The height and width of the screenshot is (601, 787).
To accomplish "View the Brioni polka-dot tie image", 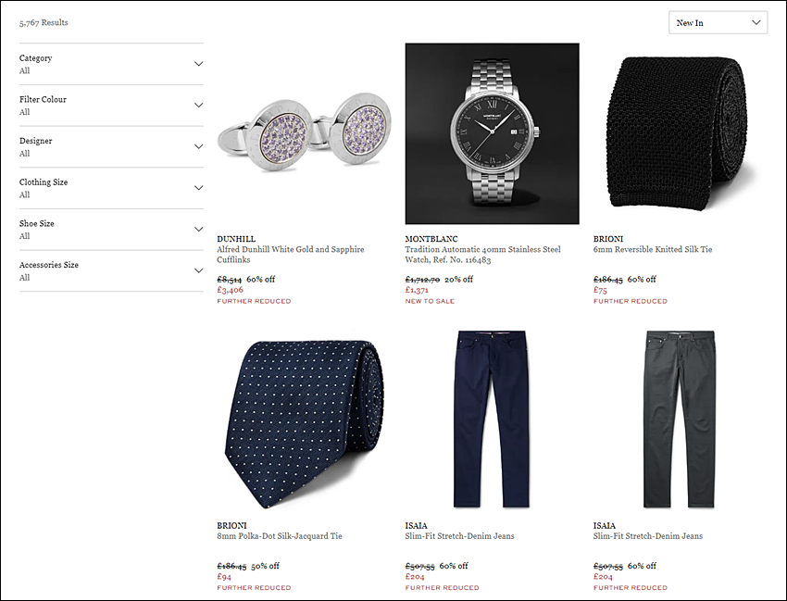I will point(304,420).
